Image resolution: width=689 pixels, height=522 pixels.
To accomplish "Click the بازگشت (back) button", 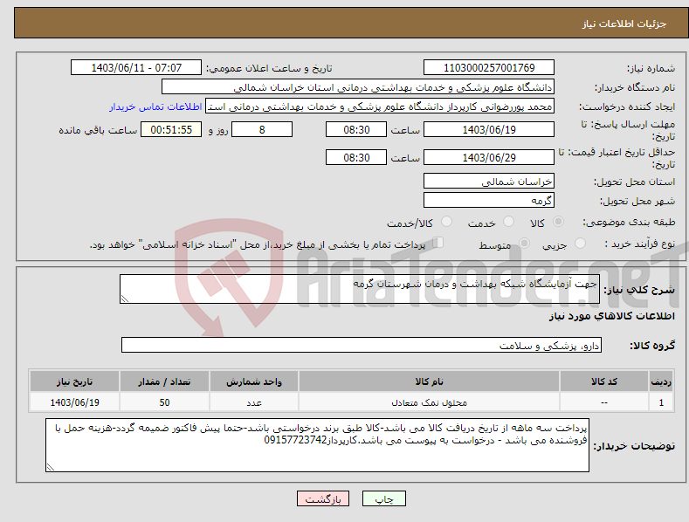I will coord(323,498).
